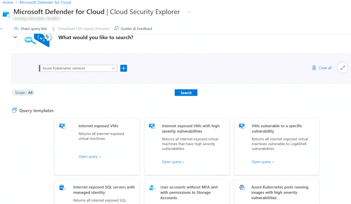Open the ellipsis more options menu
351x204 pixels.
(189, 12)
